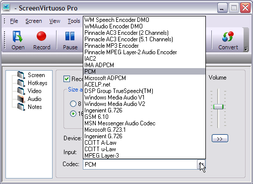Select the 8 bit radio button

(73, 104)
